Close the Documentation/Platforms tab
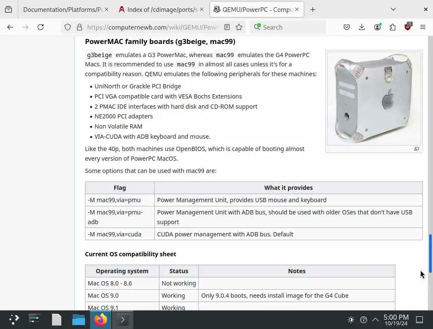The width and height of the screenshot is (433, 329). (x=107, y=9)
